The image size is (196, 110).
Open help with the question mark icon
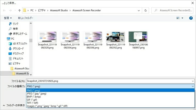[191, 18]
